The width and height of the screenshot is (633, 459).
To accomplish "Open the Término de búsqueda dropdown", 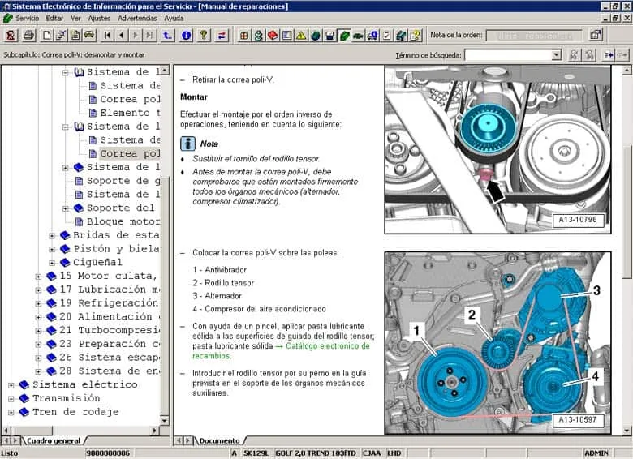I will pos(556,55).
